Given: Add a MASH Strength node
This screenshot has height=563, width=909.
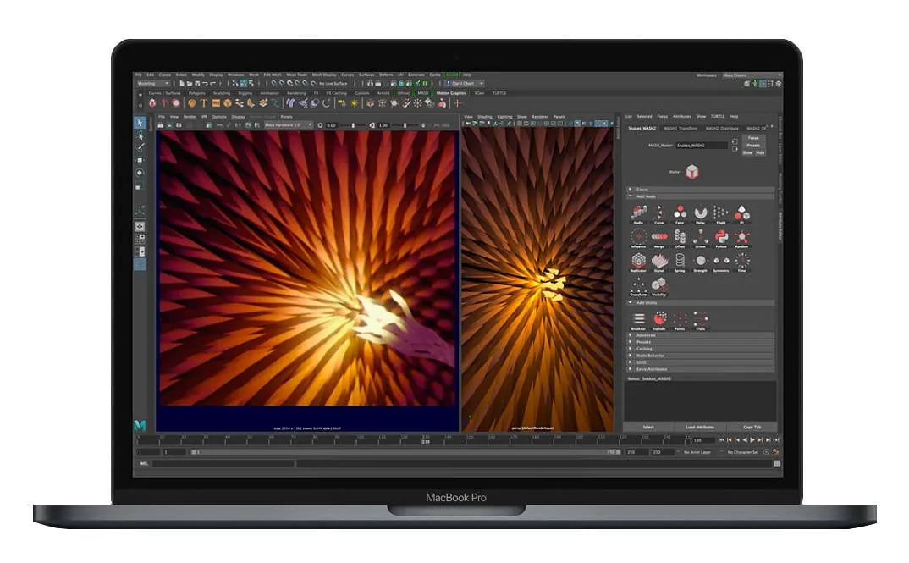Looking at the screenshot, I should pos(700,262).
